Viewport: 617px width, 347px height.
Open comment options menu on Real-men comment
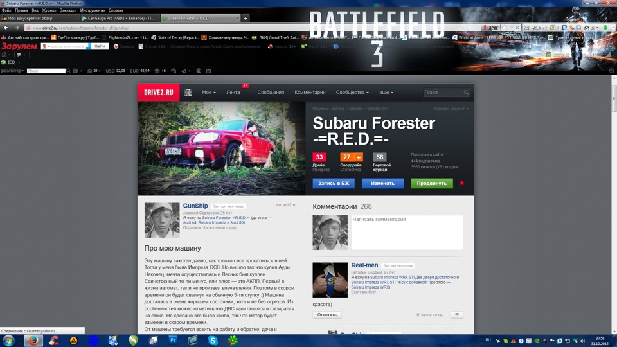(457, 315)
